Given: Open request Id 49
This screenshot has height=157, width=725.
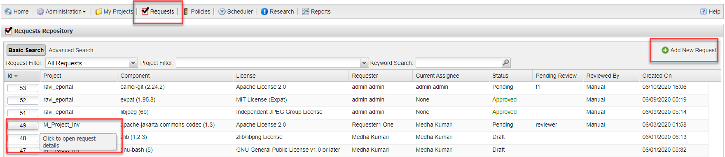Looking at the screenshot, I should [x=23, y=125].
